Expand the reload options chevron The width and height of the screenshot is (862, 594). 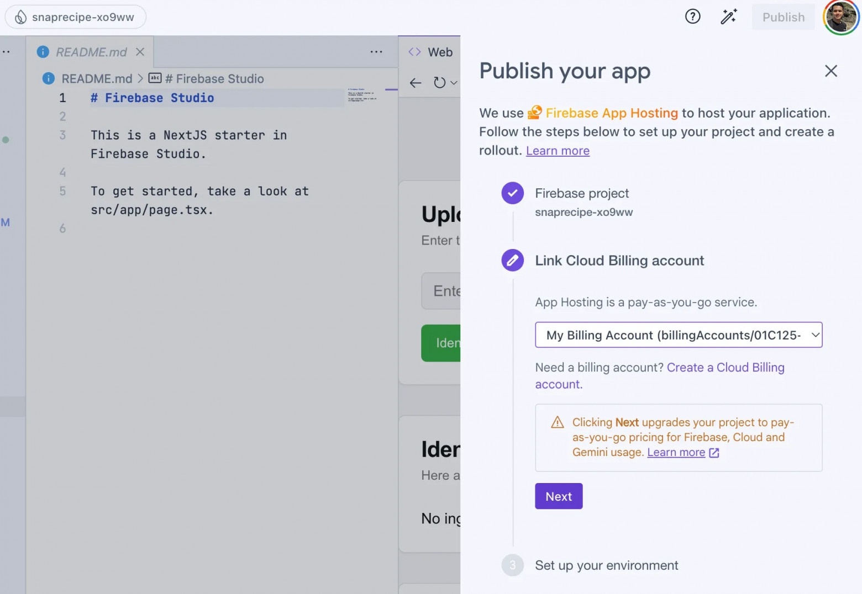pos(454,83)
